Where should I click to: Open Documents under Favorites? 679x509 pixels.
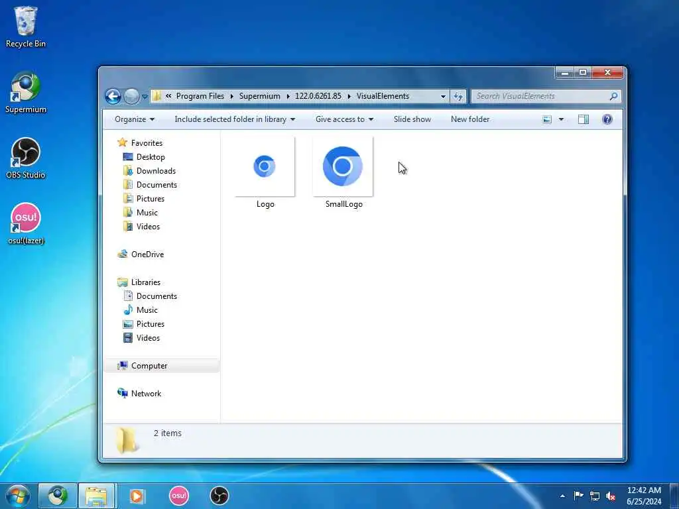[151, 184]
